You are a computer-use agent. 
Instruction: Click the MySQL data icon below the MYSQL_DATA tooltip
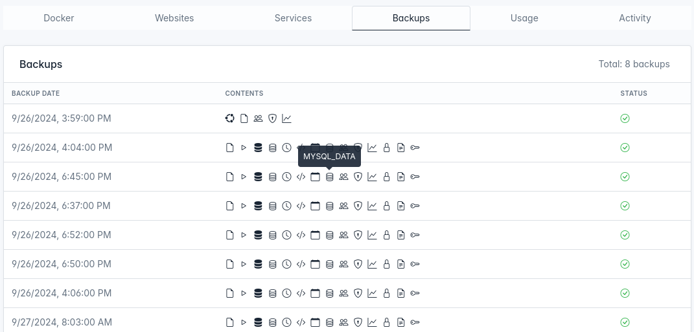pyautogui.click(x=329, y=177)
